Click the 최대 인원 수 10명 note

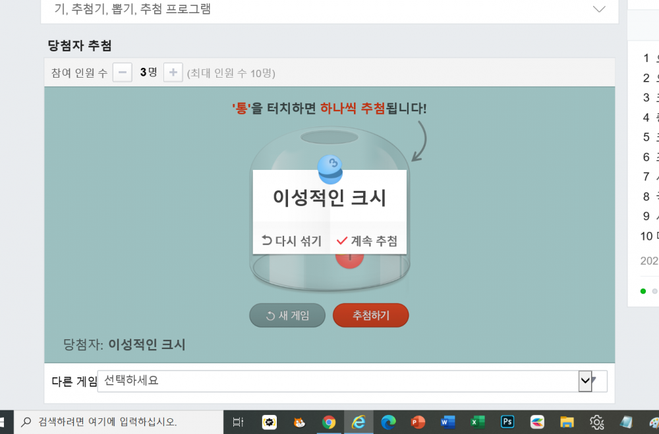tap(231, 73)
